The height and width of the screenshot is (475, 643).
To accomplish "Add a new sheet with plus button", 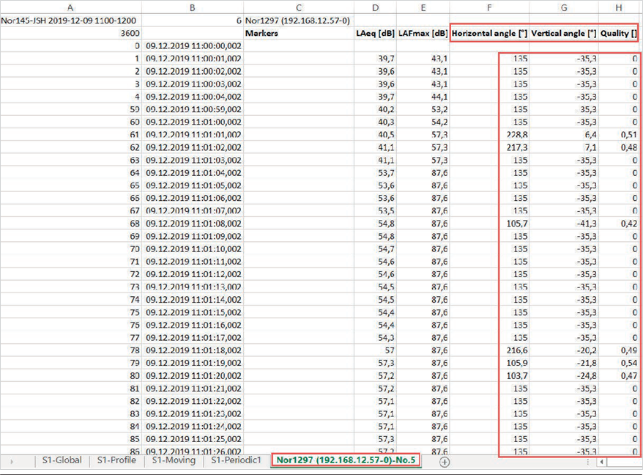I will coord(445,462).
